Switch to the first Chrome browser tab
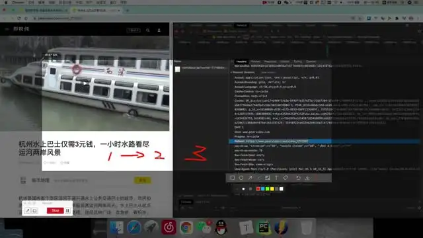 coord(44,11)
